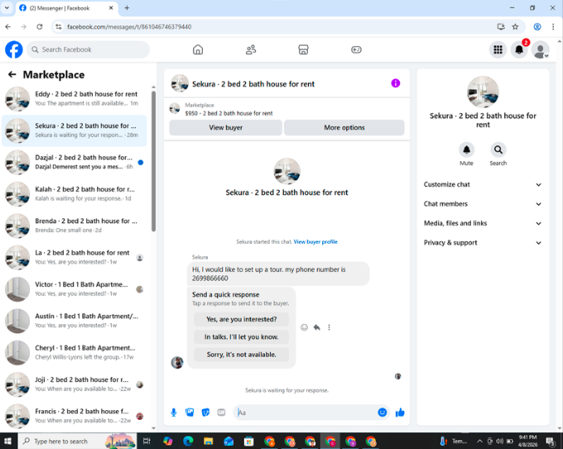Image resolution: width=563 pixels, height=449 pixels.
Task: Go back using Marketplace back arrow
Action: coord(12,74)
